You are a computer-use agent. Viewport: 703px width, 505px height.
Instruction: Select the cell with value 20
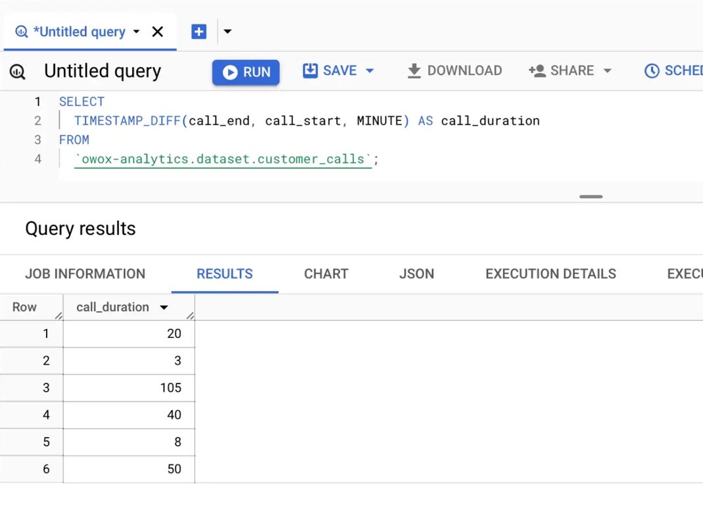129,333
